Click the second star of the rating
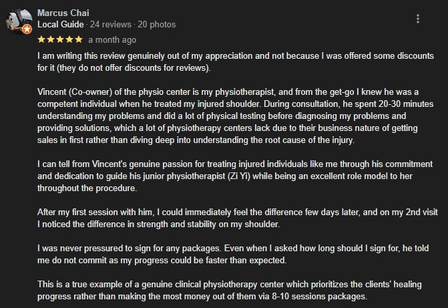Screen dimensions: 448x308 [x=51, y=40]
